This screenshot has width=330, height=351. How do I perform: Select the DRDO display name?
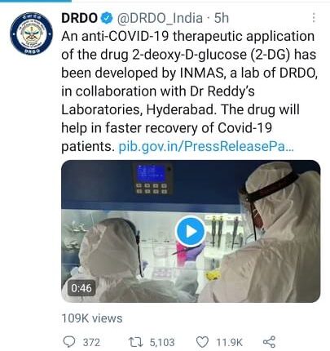[79, 18]
